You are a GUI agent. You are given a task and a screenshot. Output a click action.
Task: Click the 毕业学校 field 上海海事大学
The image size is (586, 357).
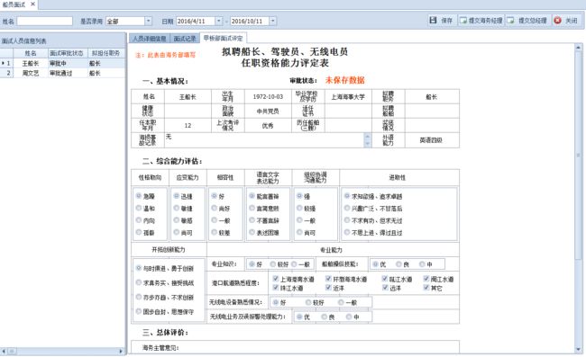(x=348, y=97)
